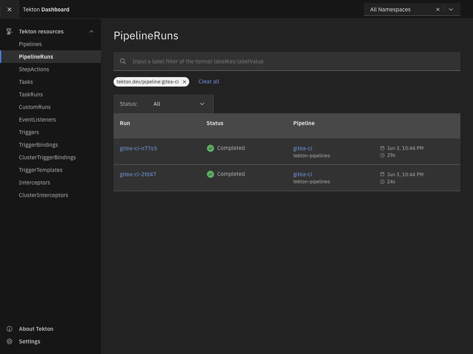Image resolution: width=473 pixels, height=354 pixels.
Task: Click the Run column header
Action: click(125, 123)
